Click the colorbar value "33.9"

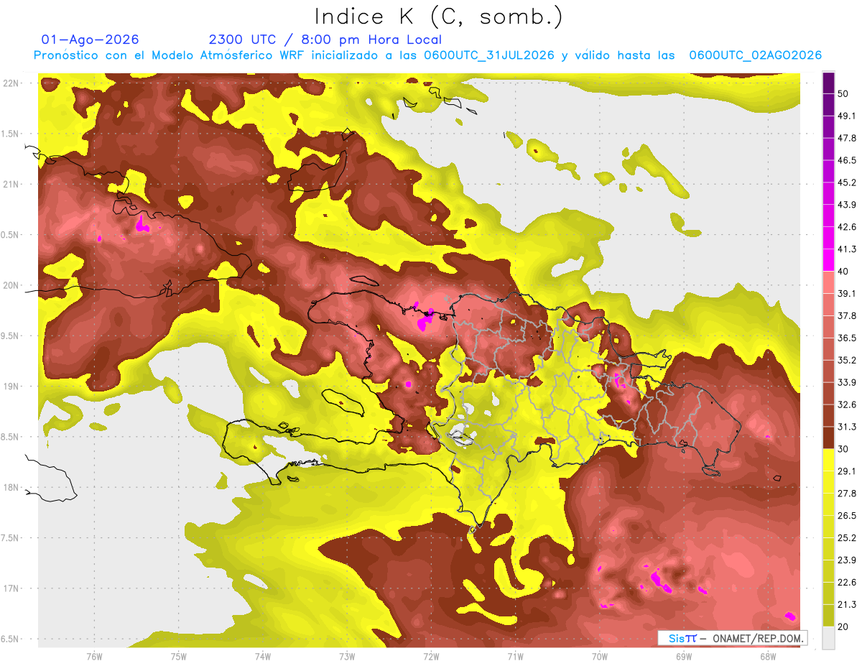(x=846, y=382)
